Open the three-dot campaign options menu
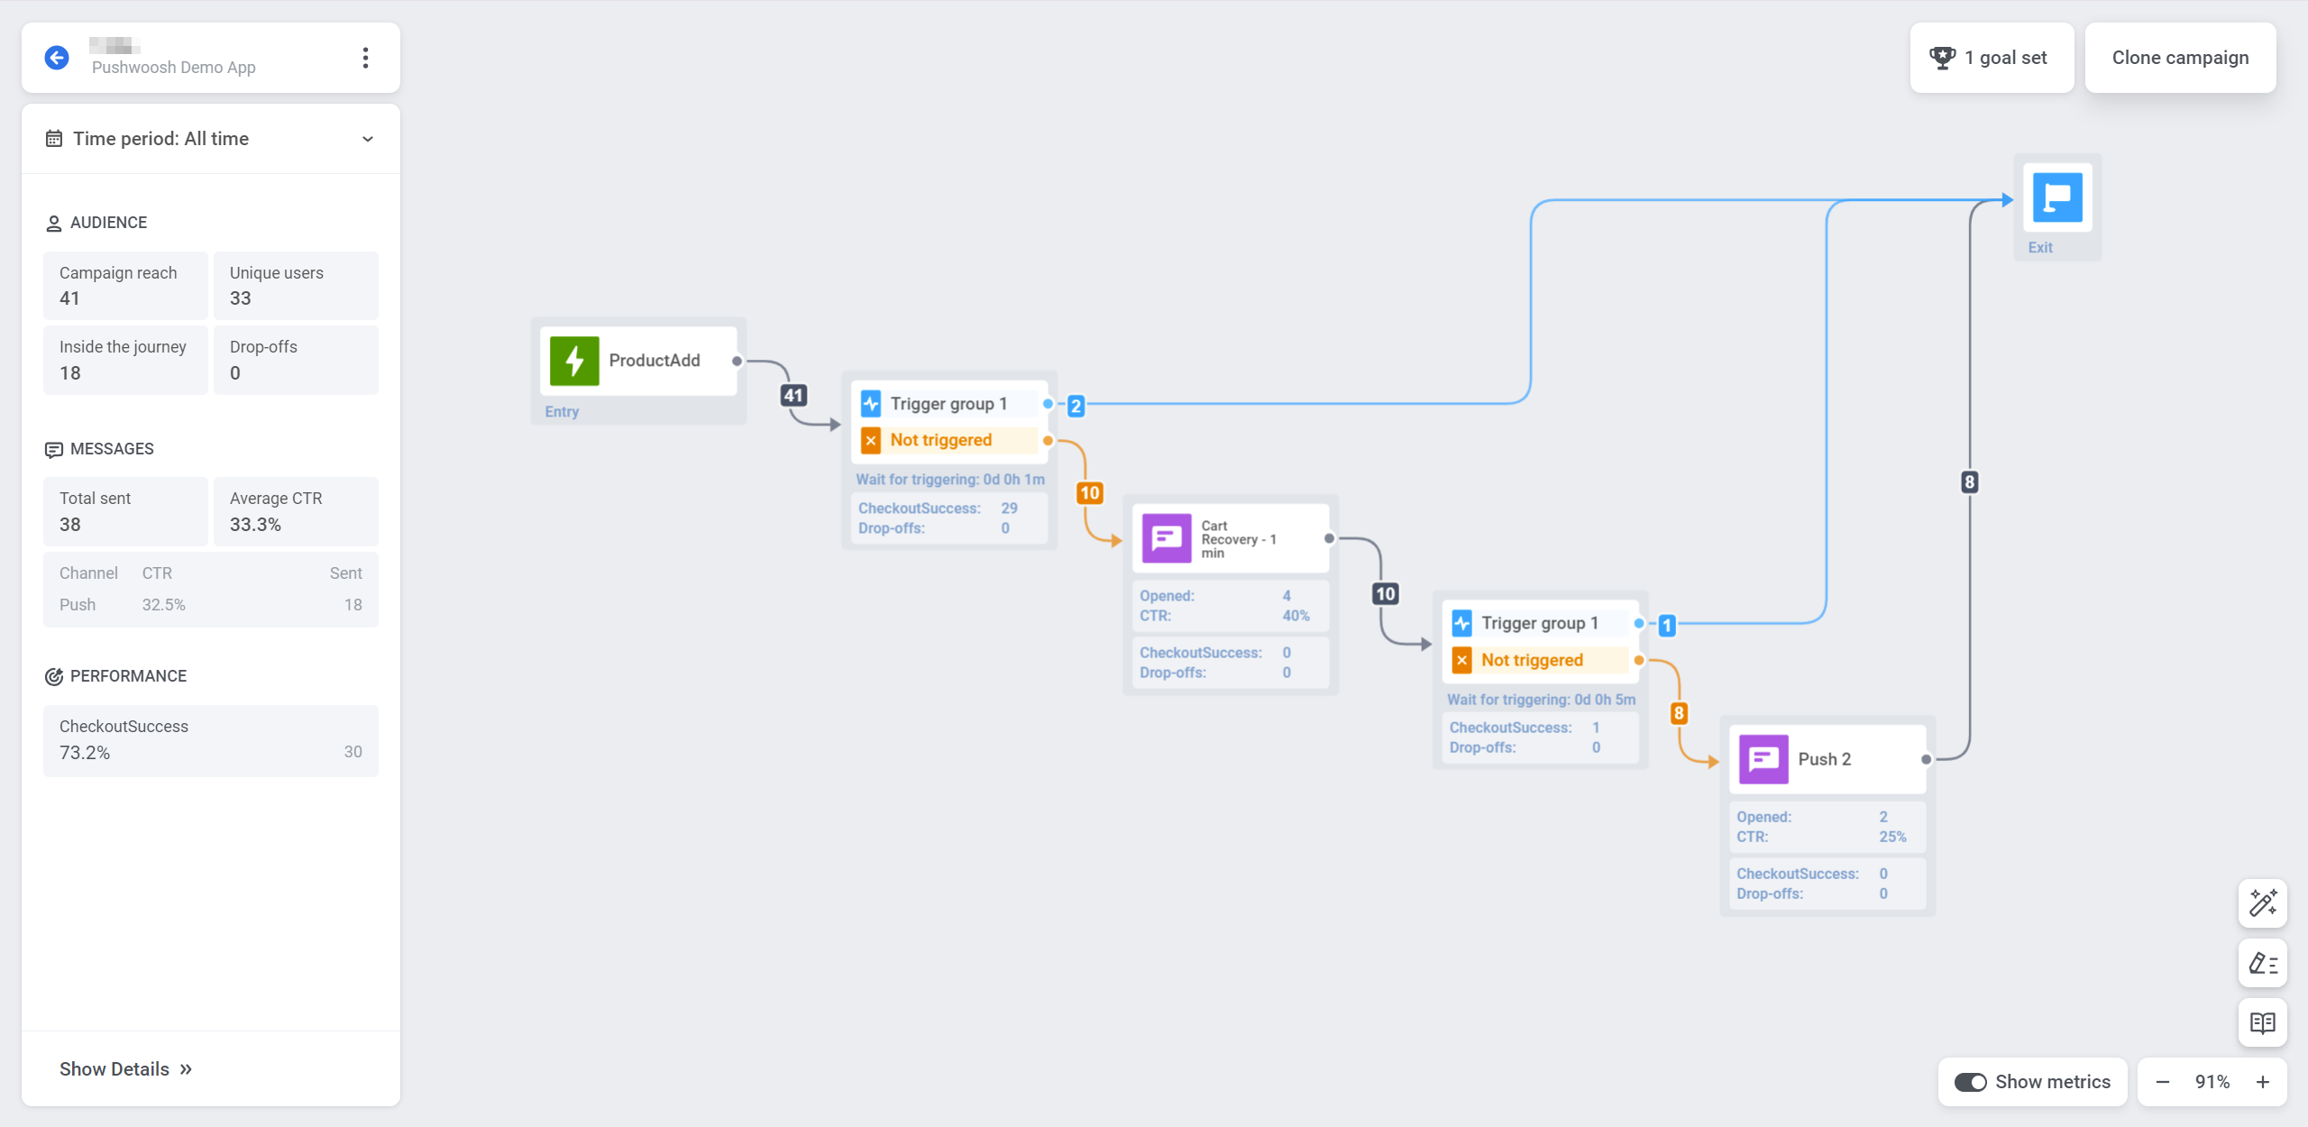2308x1127 pixels. pyautogui.click(x=365, y=58)
